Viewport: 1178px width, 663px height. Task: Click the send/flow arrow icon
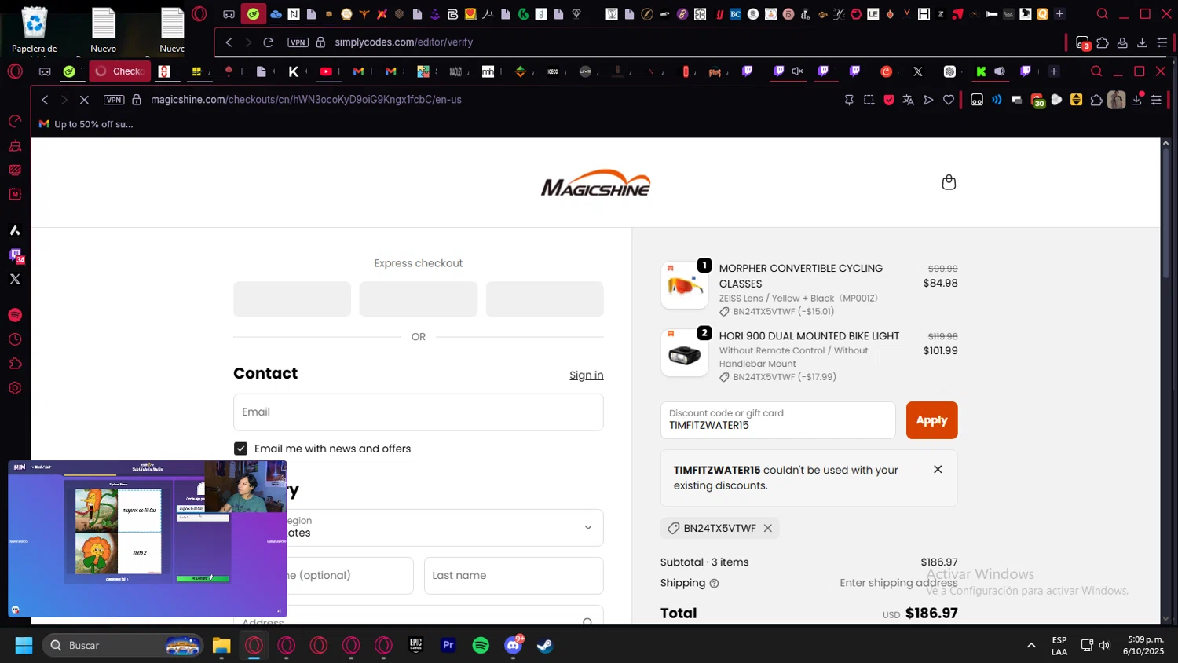pyautogui.click(x=928, y=100)
